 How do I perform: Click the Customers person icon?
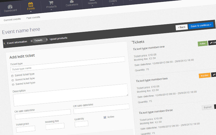point(72,1)
